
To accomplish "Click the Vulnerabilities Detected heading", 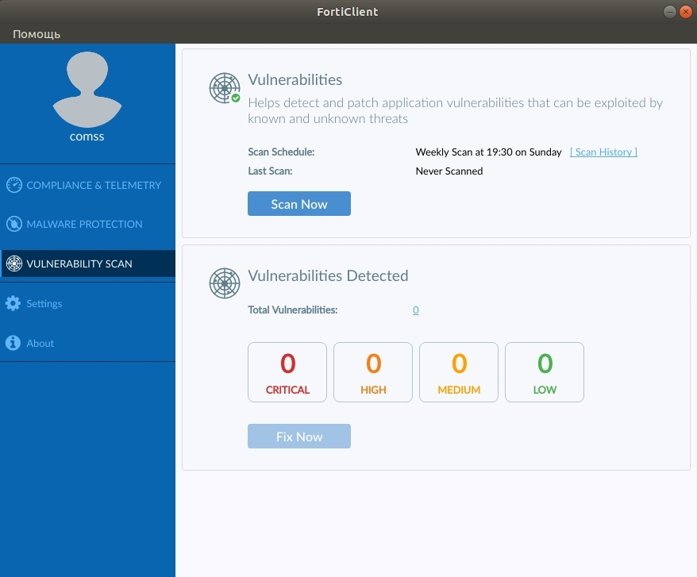I will pos(328,275).
